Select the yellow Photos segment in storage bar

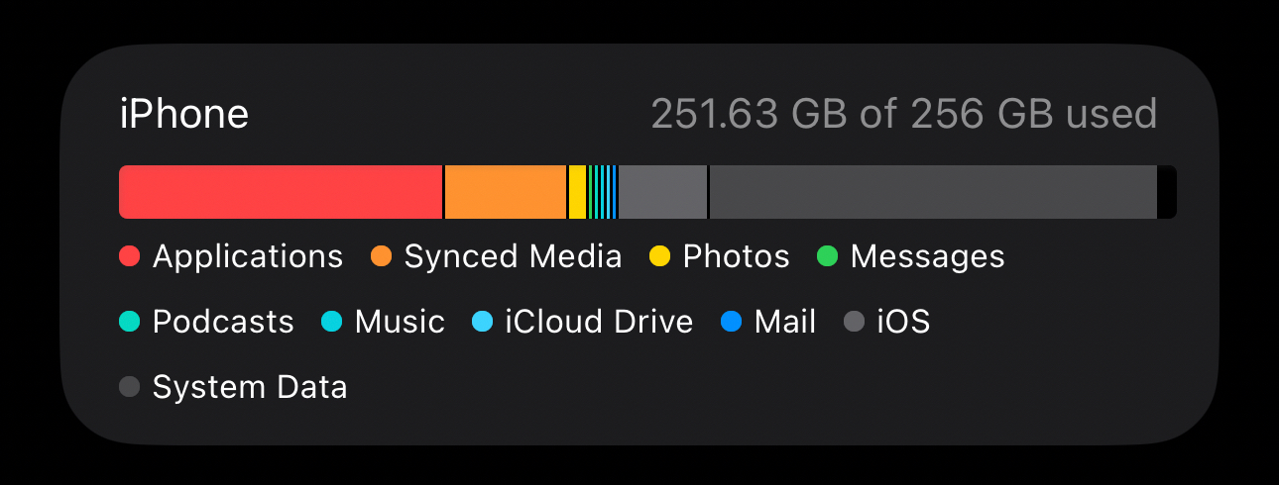click(577, 192)
